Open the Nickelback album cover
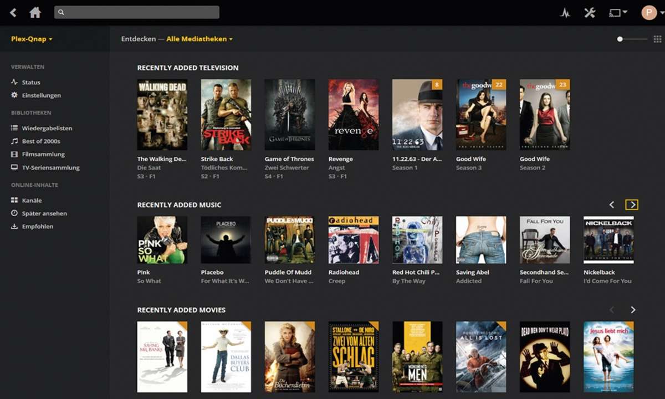The height and width of the screenshot is (399, 665). [608, 240]
